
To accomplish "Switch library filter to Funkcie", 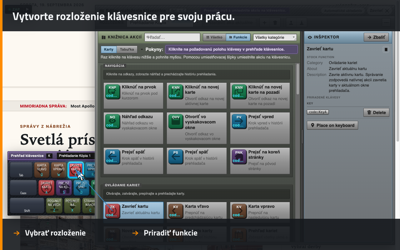I will pos(238,37).
